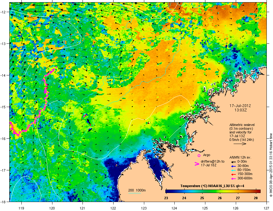This screenshot has height=211, width=273.
Task: Click the 'drifters@12h to' legend label
Action: (213, 162)
